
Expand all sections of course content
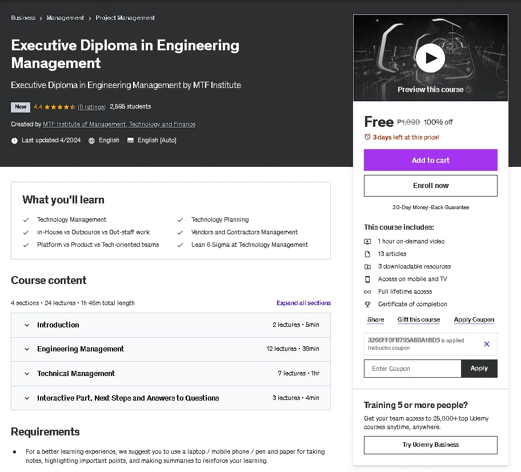[x=304, y=303]
